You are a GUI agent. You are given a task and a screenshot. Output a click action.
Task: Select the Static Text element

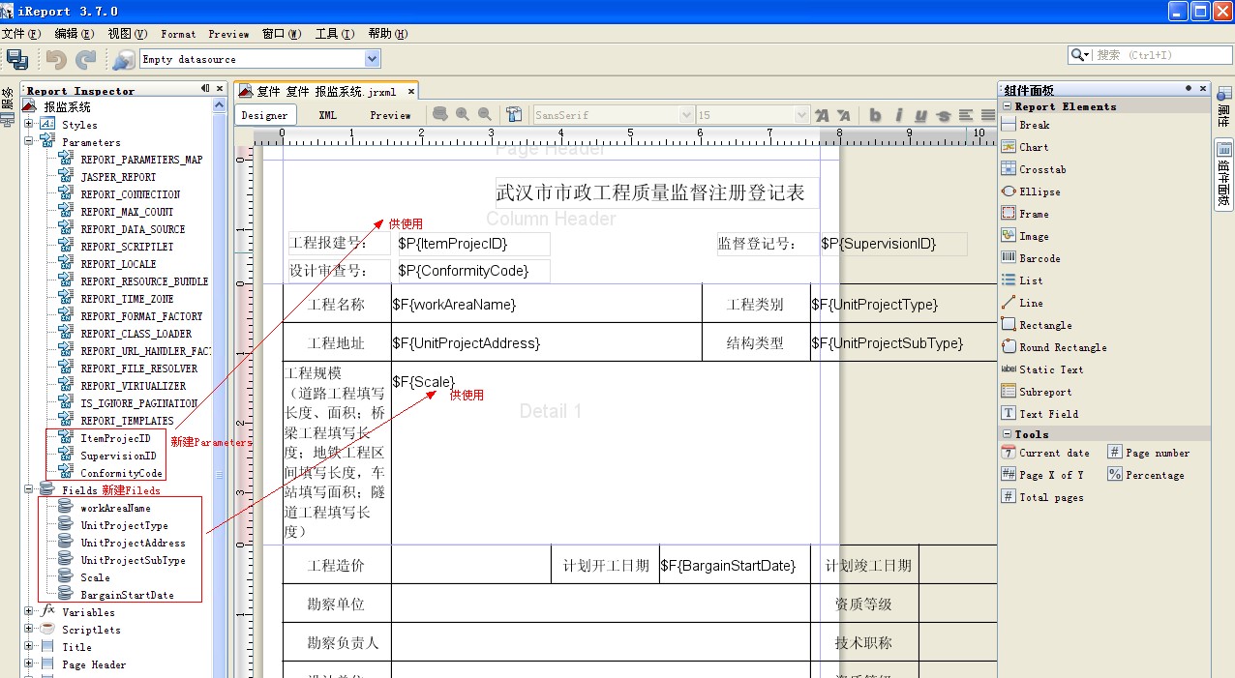pos(1042,369)
